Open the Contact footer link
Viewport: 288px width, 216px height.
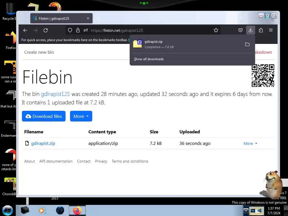[x=84, y=161]
